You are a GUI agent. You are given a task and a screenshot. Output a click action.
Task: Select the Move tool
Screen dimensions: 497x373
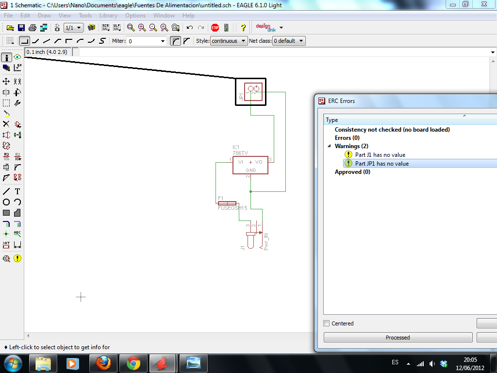pos(6,82)
